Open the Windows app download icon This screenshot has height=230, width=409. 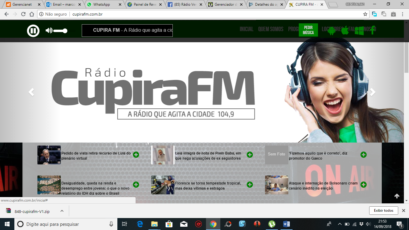coord(359,31)
